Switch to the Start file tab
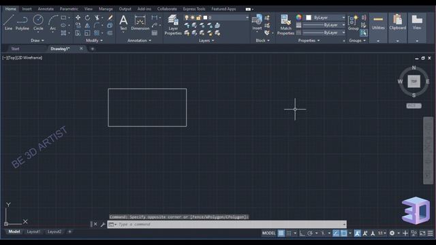This screenshot has width=436, height=245. tap(15, 48)
